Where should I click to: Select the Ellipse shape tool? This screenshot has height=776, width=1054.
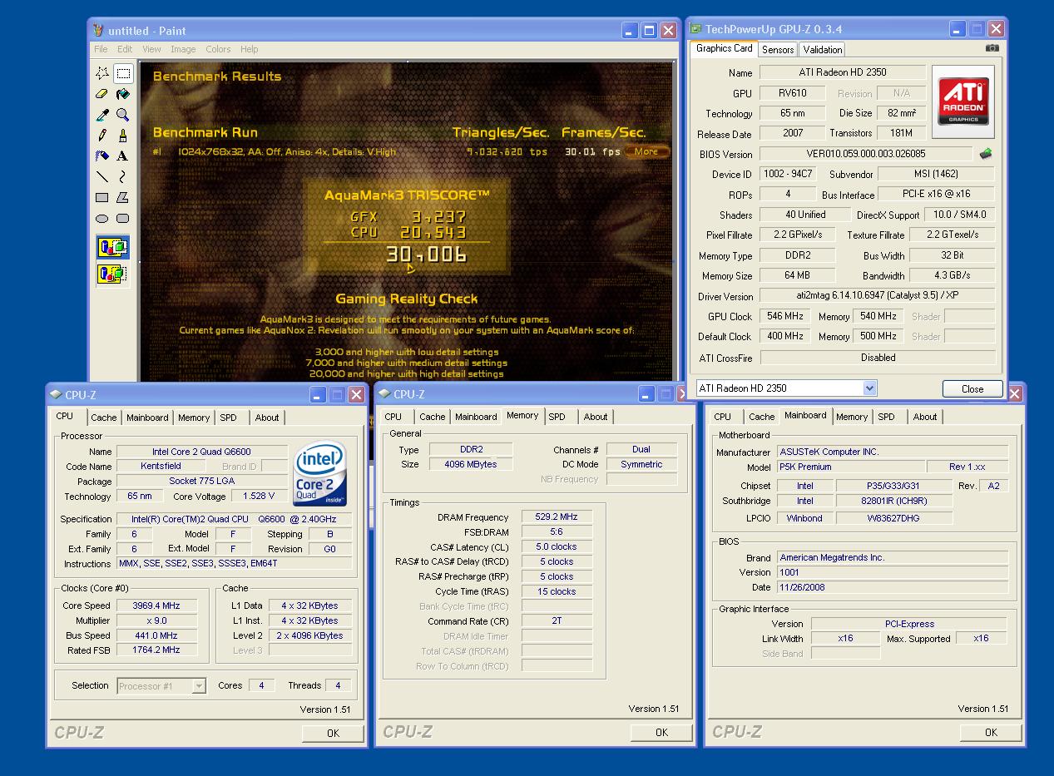click(101, 219)
